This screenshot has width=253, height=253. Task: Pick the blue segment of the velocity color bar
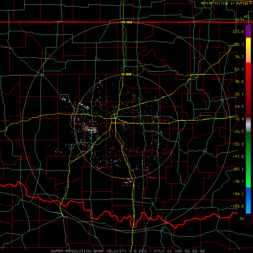coord(248,200)
